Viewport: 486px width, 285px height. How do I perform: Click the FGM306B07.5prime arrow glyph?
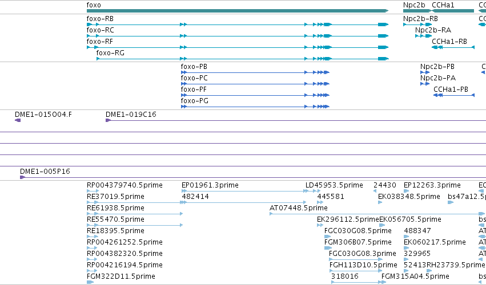tap(328, 248)
